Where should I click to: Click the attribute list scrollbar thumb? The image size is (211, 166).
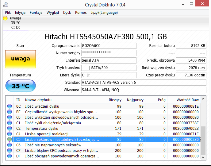click(x=203, y=141)
